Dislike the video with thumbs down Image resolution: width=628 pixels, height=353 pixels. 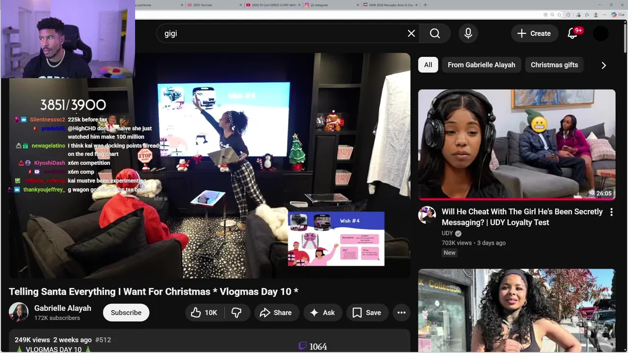coord(236,313)
